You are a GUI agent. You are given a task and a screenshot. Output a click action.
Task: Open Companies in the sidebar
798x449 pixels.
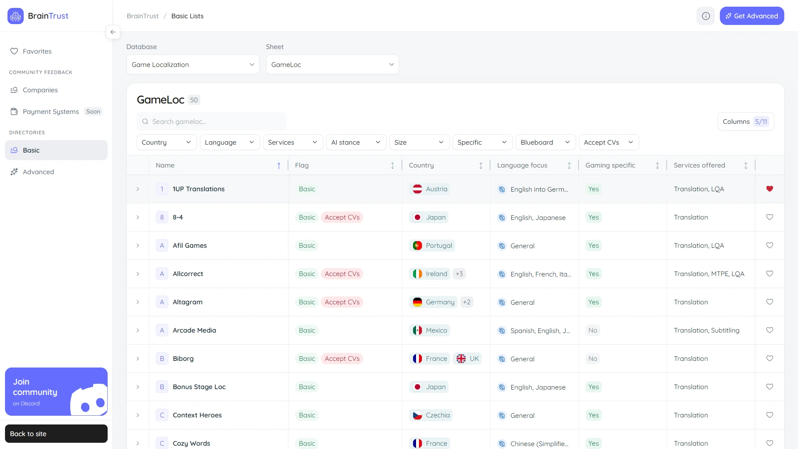click(x=56, y=90)
